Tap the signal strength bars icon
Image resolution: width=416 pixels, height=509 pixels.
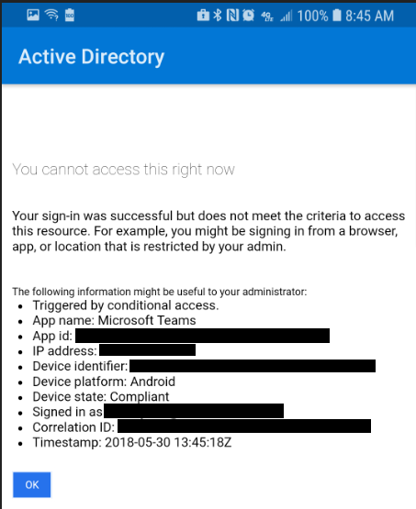click(x=287, y=16)
